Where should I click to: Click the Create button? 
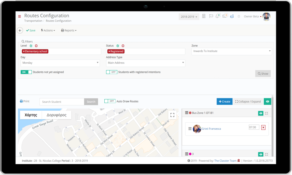pyautogui.click(x=224, y=101)
